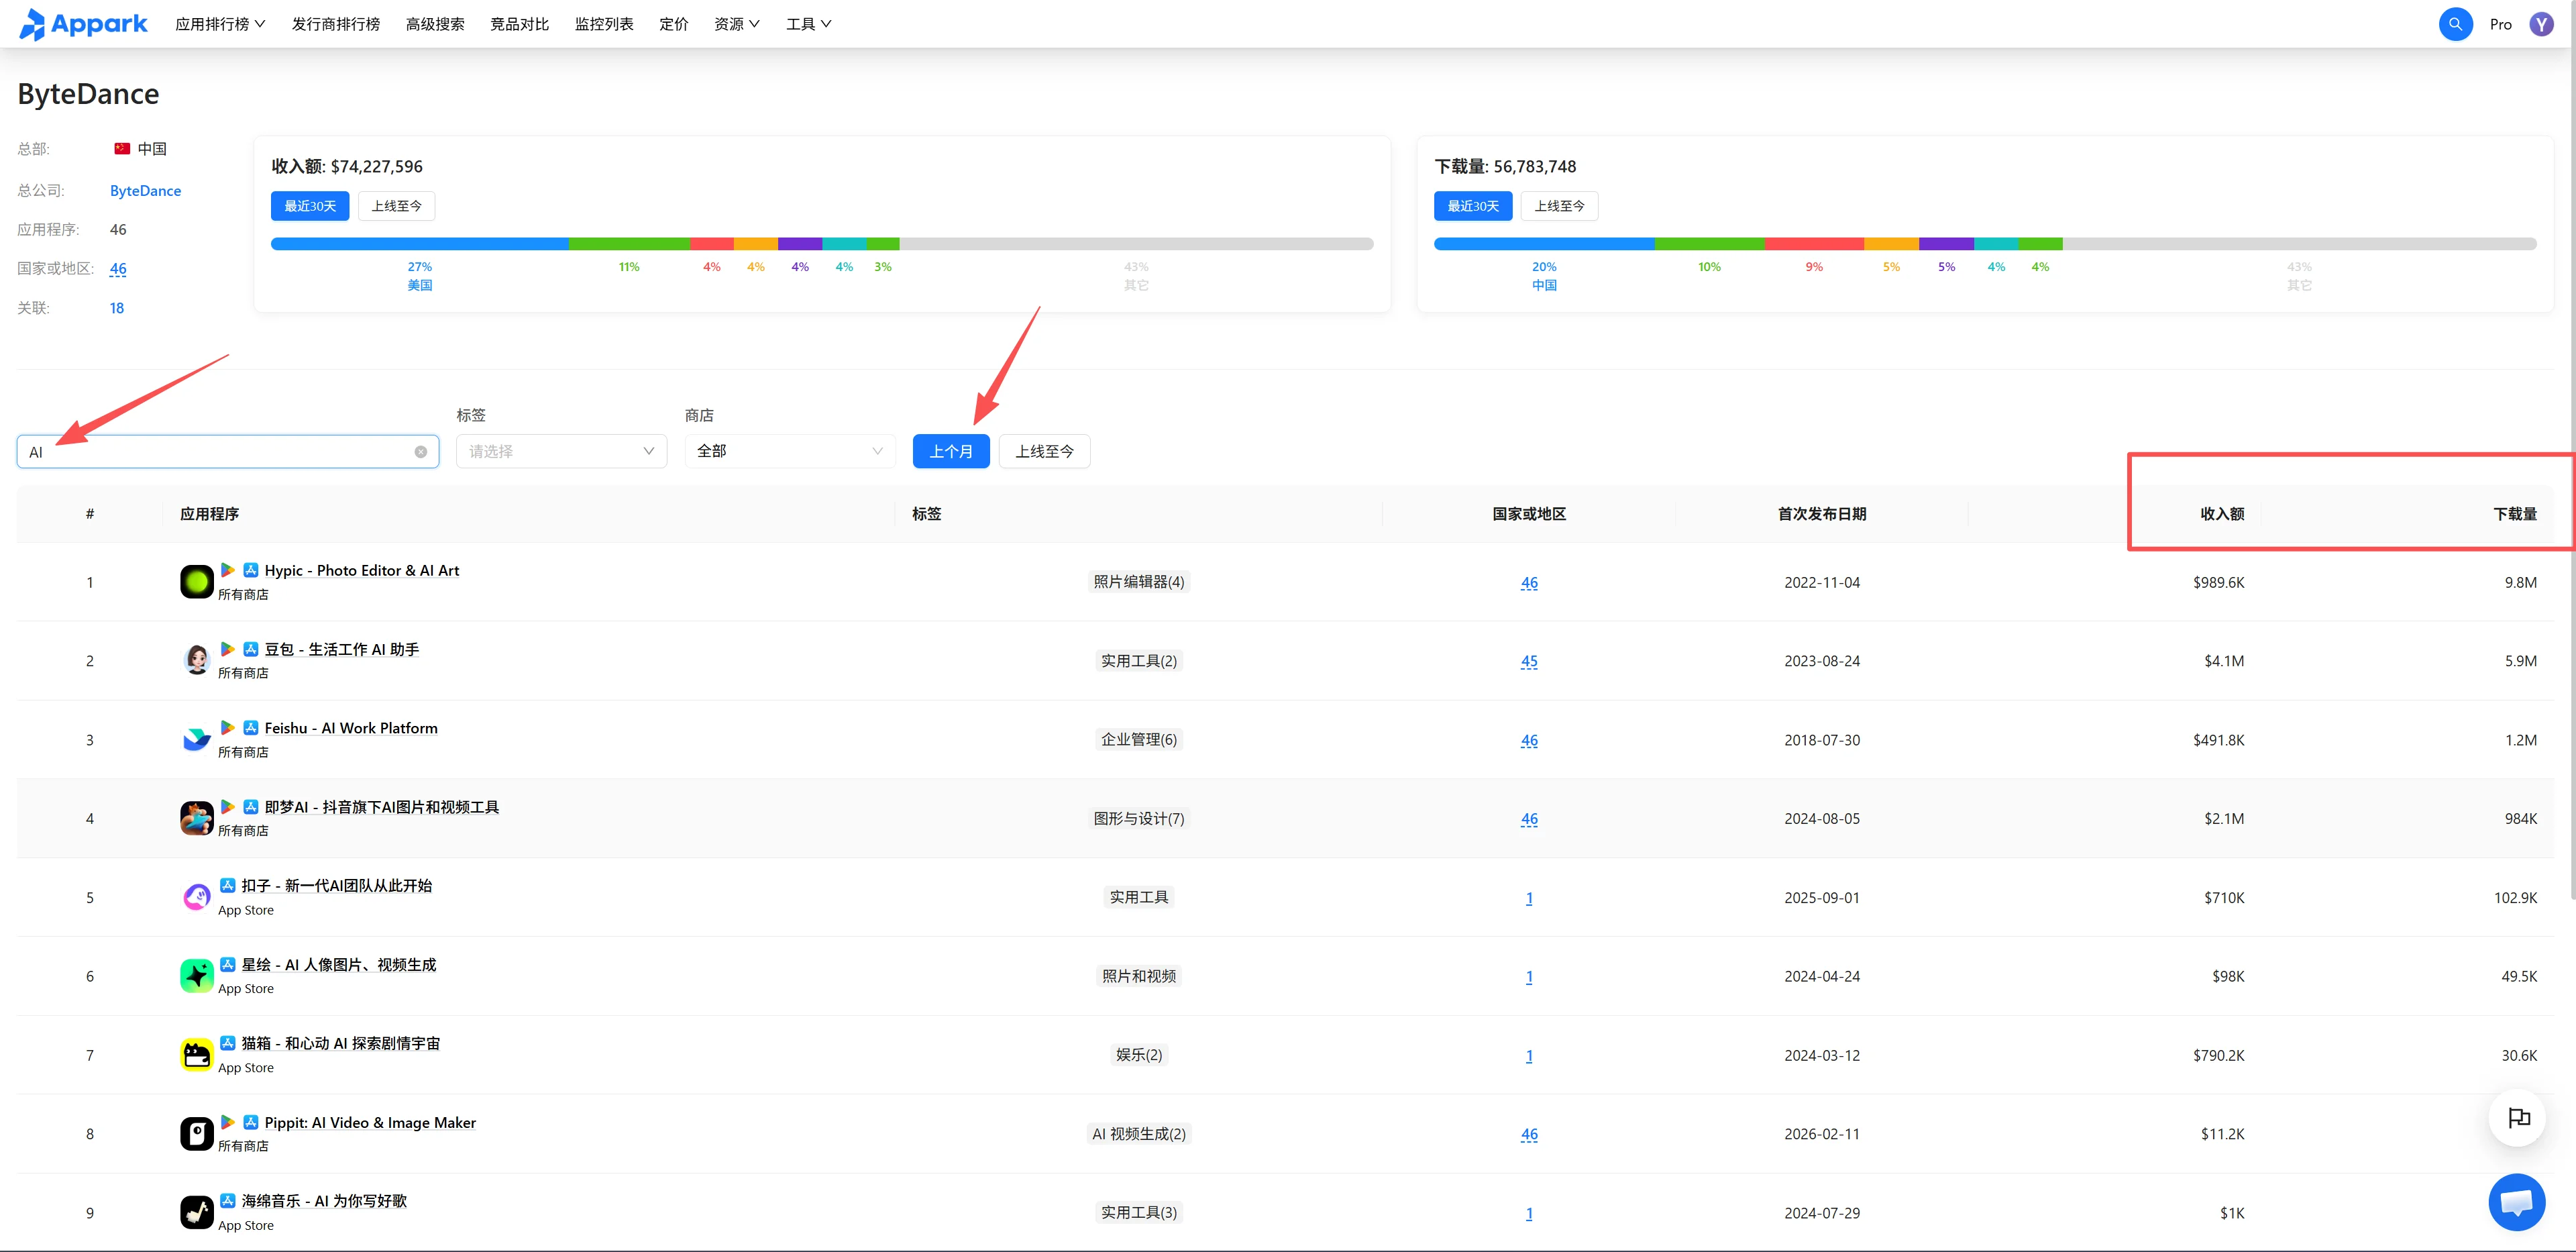Click the 扣子 app icon
The height and width of the screenshot is (1252, 2576).
[x=197, y=897]
